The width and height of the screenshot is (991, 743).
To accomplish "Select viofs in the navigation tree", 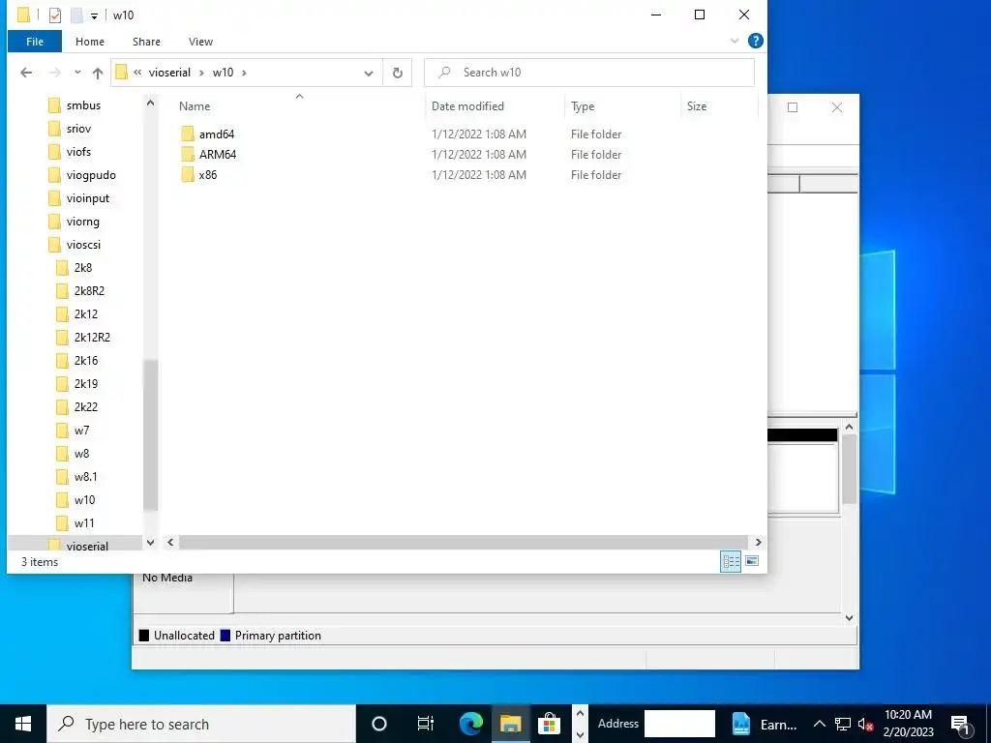I will coord(79,152).
